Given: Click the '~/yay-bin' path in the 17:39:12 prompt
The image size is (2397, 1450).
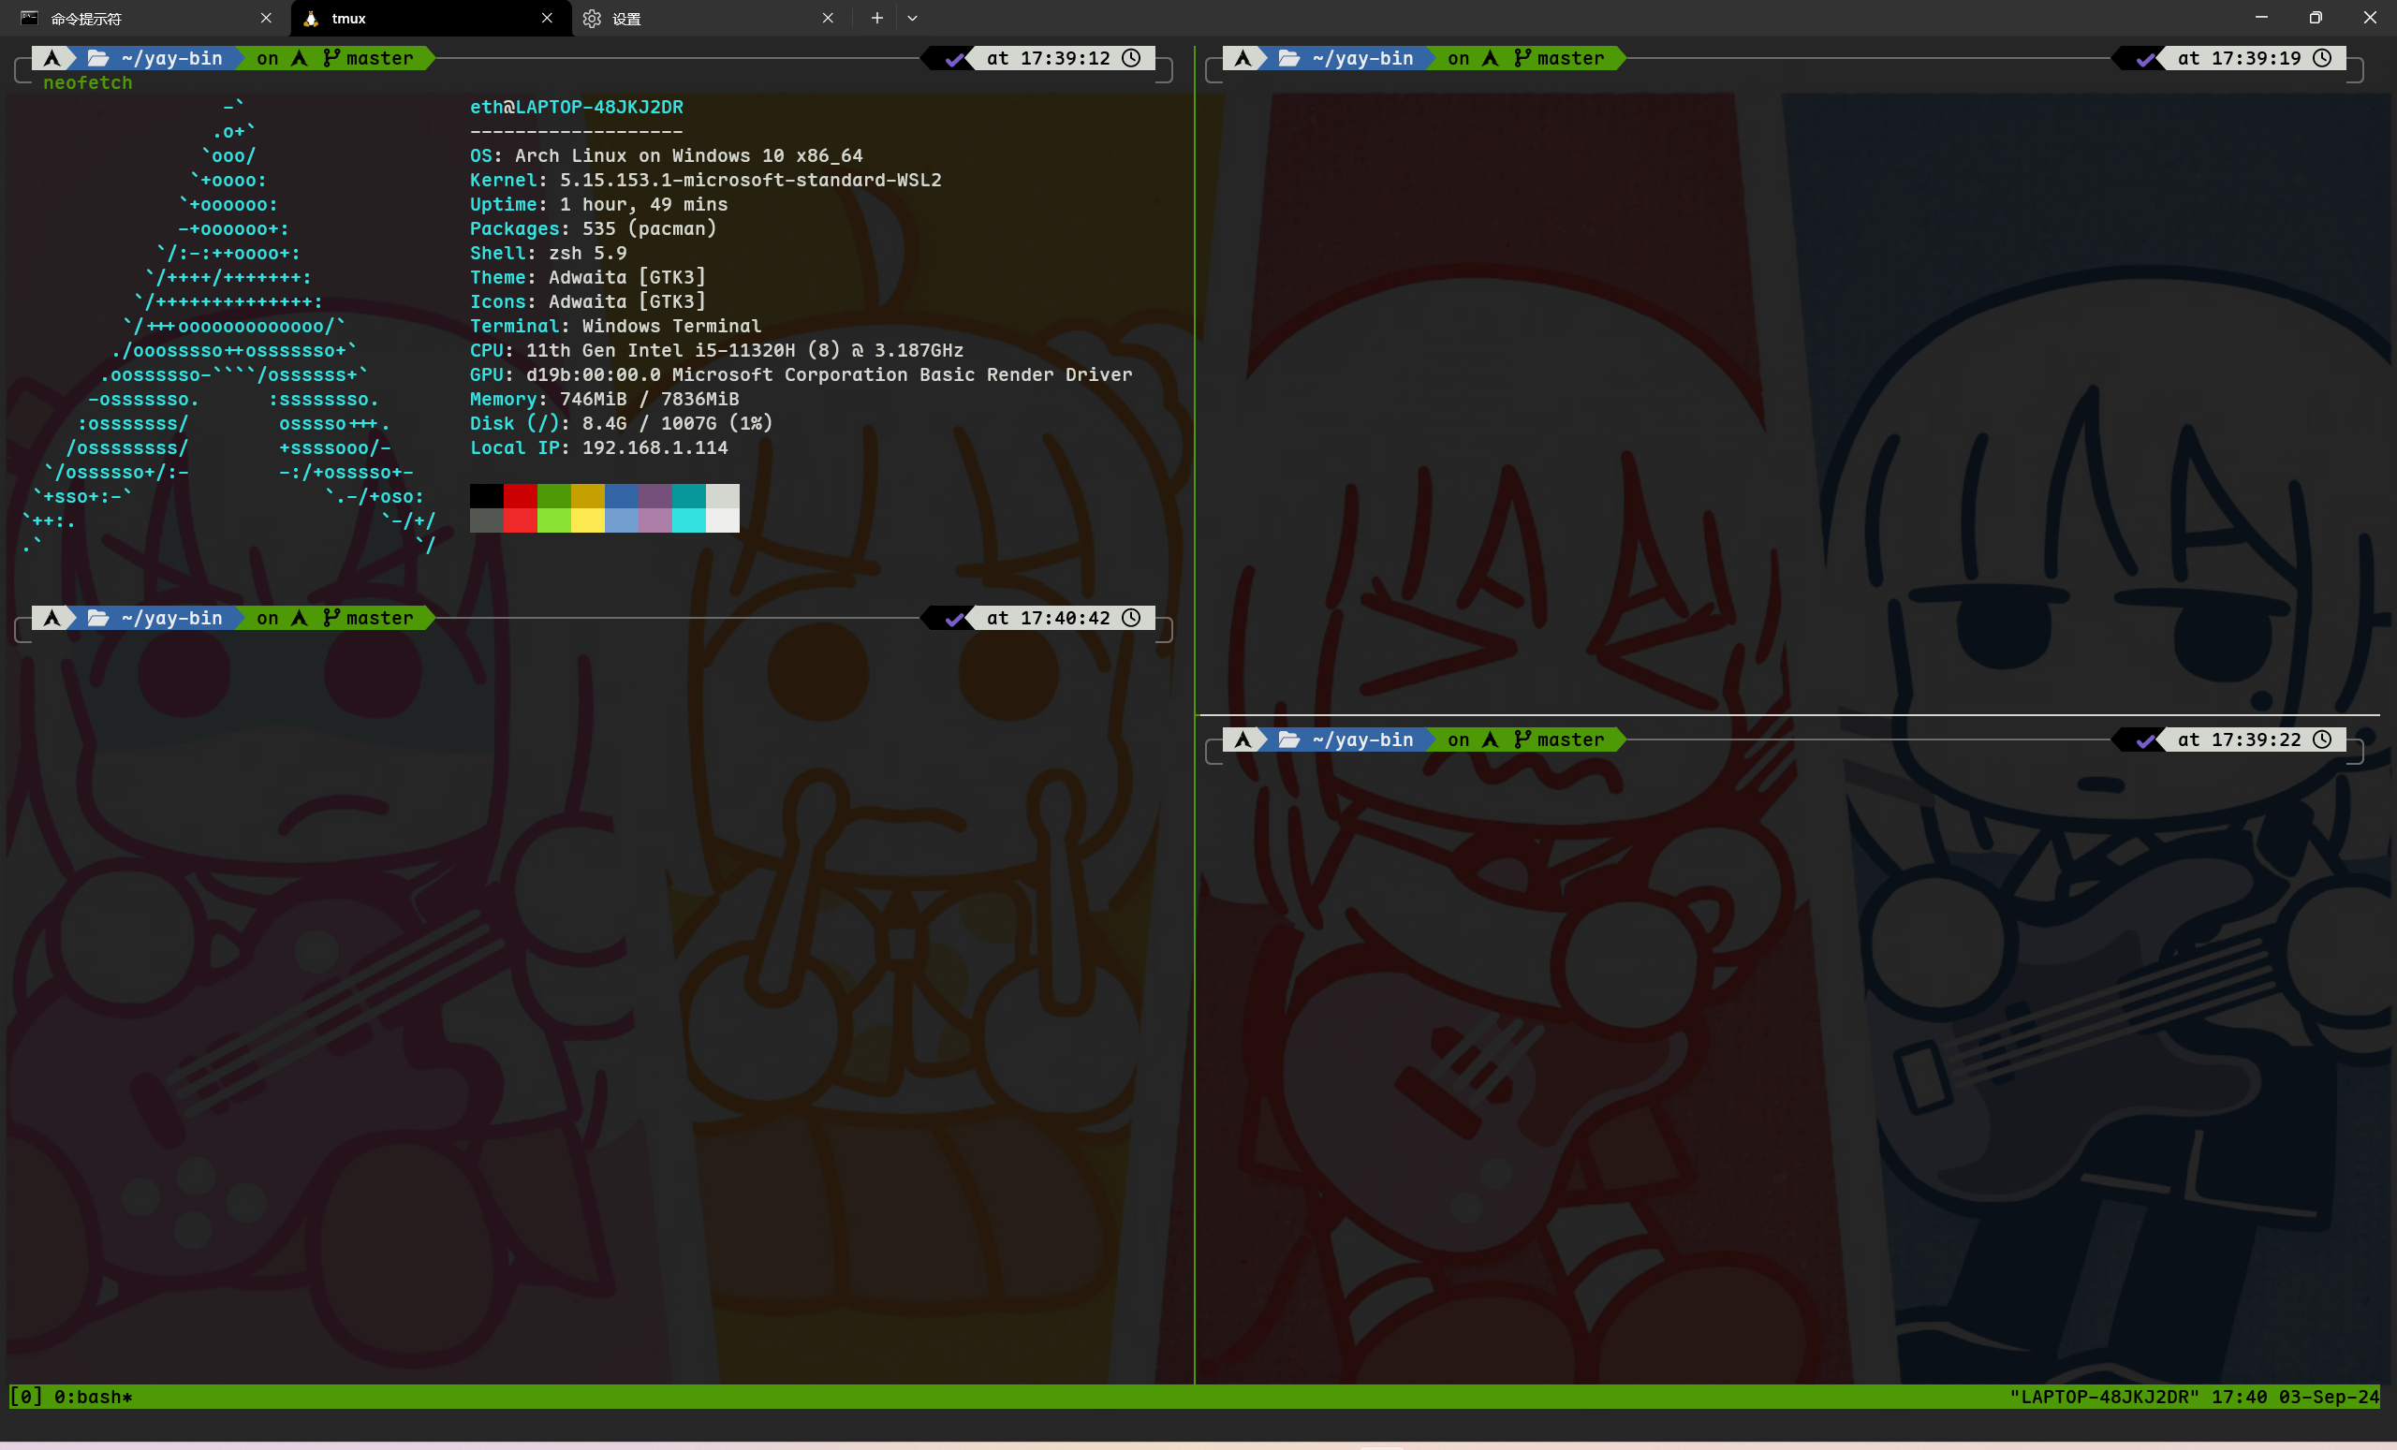Looking at the screenshot, I should (172, 58).
